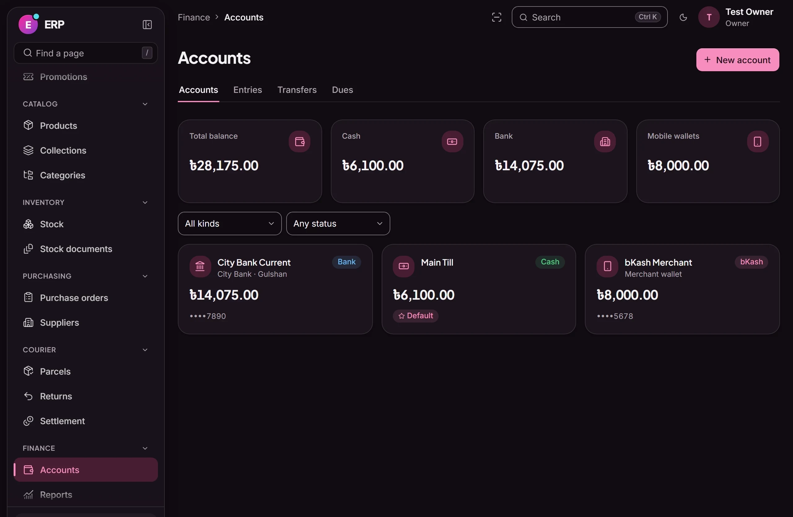Collapse the sidebar panel icon
793x517 pixels.
(147, 25)
